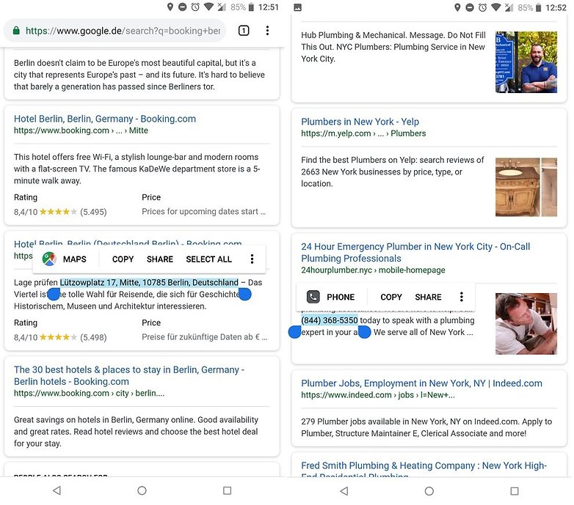Image resolution: width=574 pixels, height=505 pixels.
Task: Choose PHONE for the selected number
Action: click(x=341, y=297)
